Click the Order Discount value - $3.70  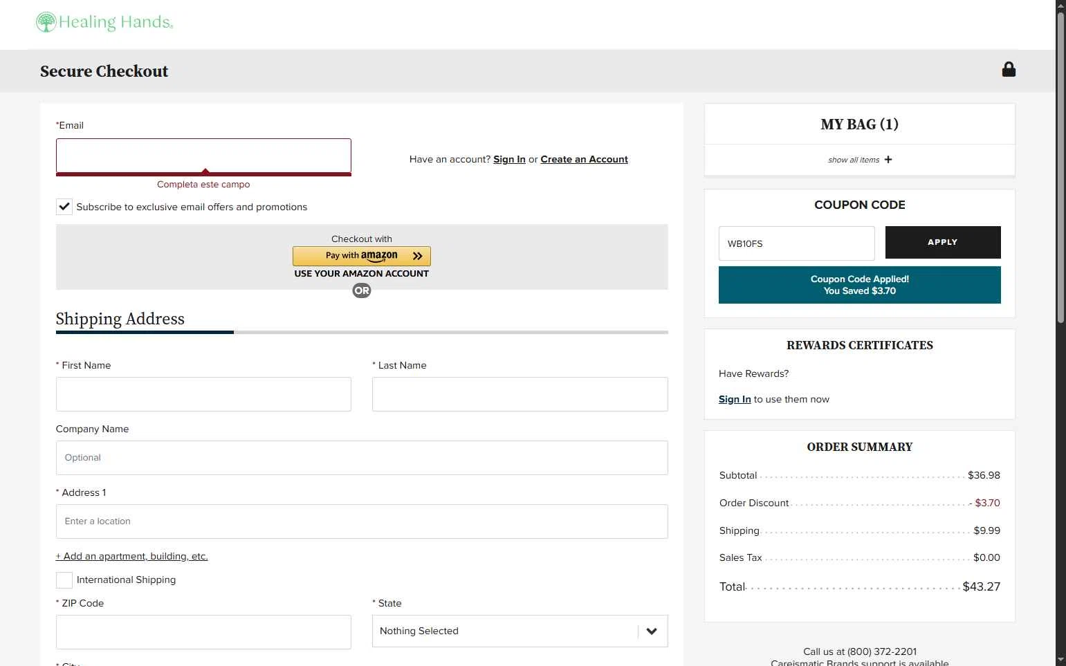(x=984, y=503)
